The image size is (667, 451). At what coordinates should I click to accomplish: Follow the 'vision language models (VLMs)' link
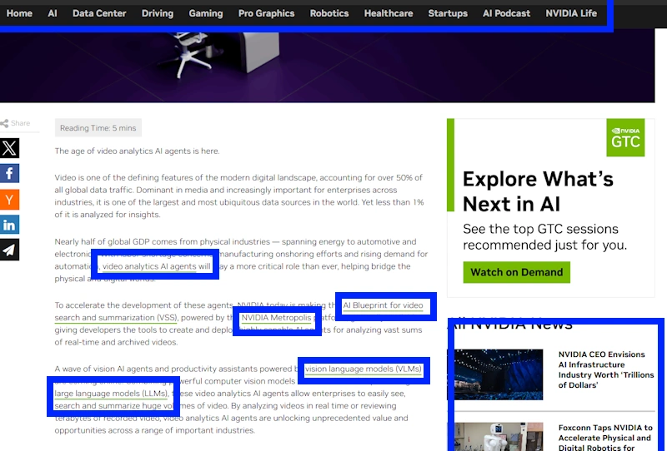364,369
